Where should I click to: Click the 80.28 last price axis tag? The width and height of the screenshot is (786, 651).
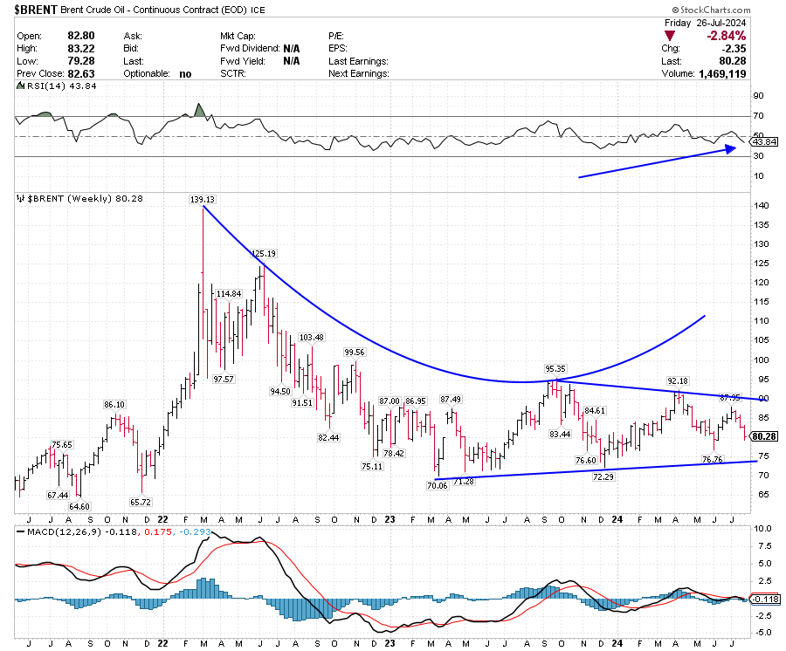pos(764,436)
